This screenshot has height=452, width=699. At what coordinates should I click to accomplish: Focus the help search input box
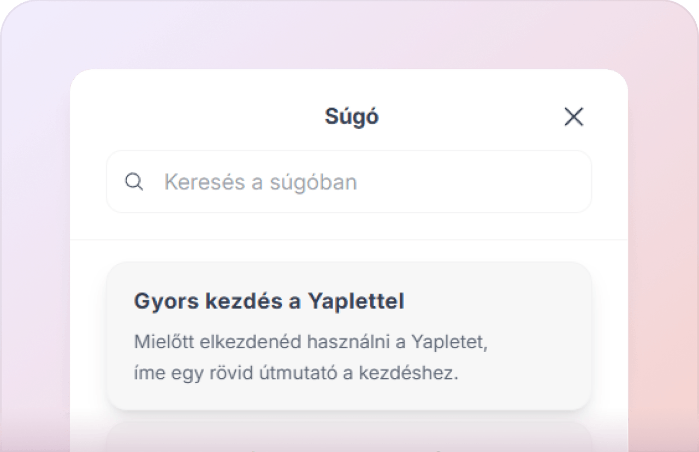(349, 182)
